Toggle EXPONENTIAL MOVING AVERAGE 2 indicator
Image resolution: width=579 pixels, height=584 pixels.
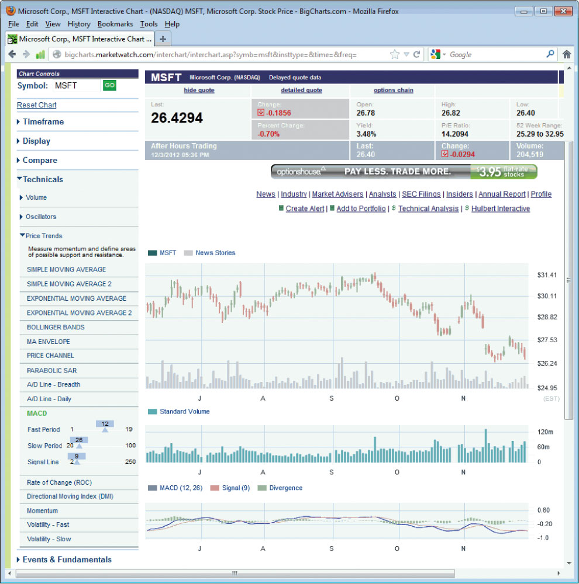(79, 313)
